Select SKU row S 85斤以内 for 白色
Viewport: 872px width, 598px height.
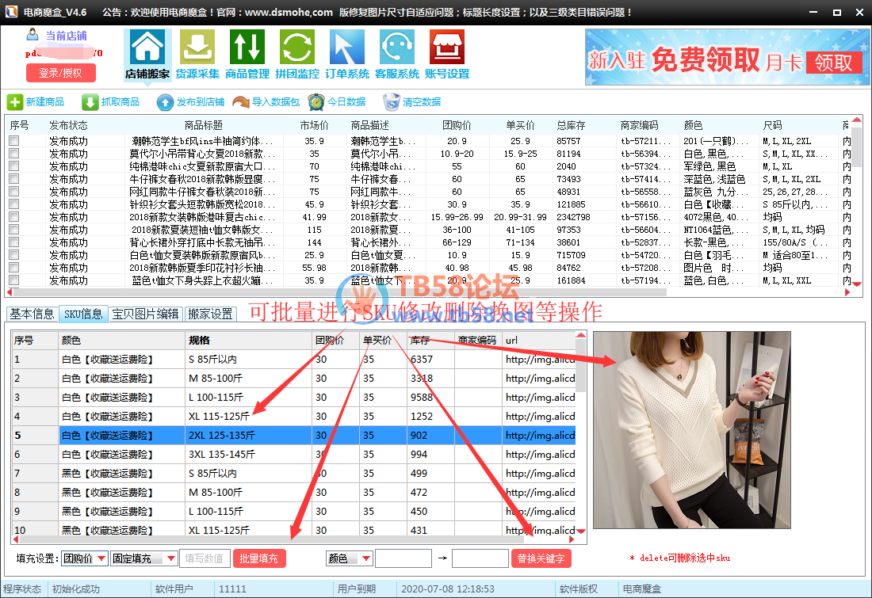coord(293,360)
